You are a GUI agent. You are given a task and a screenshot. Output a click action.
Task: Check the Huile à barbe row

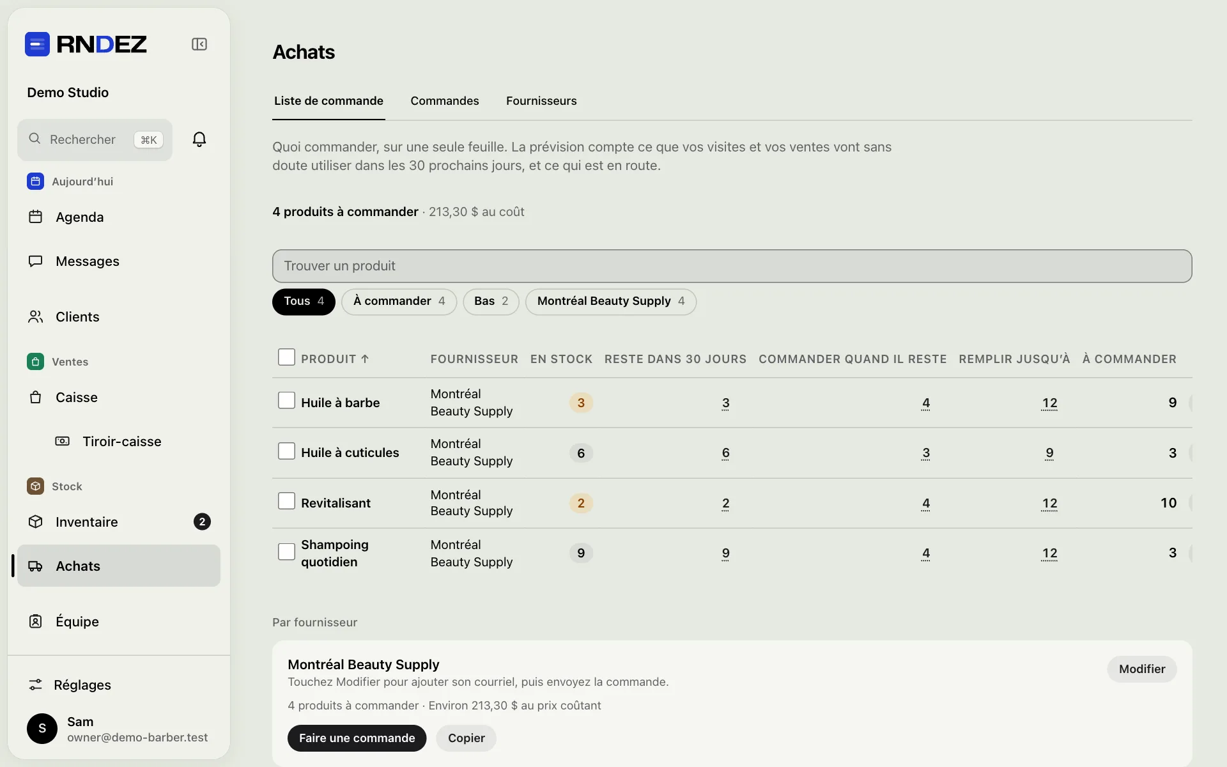(x=286, y=401)
